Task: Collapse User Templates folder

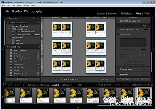Action: coord(10,37)
